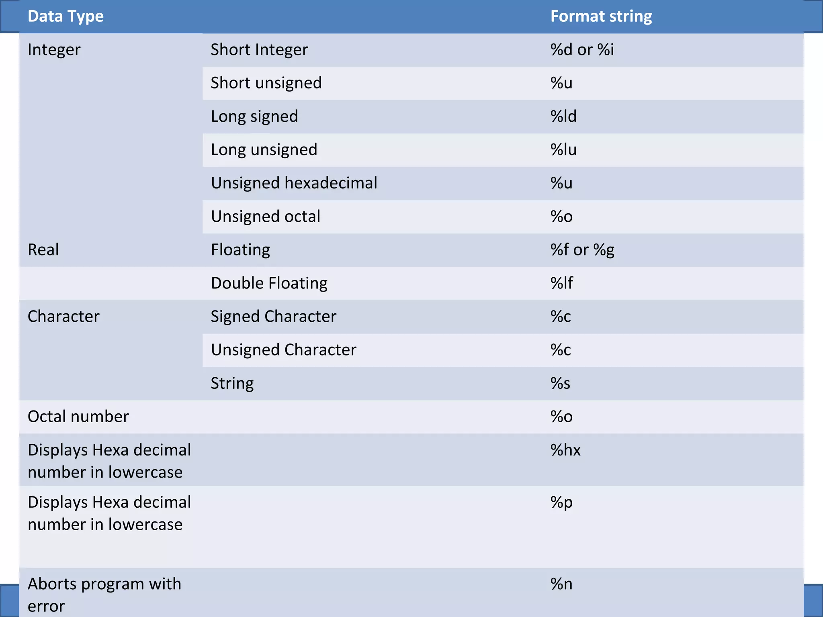Click the Unsigned octal cell
The width and height of the screenshot is (823, 617).
266,217
